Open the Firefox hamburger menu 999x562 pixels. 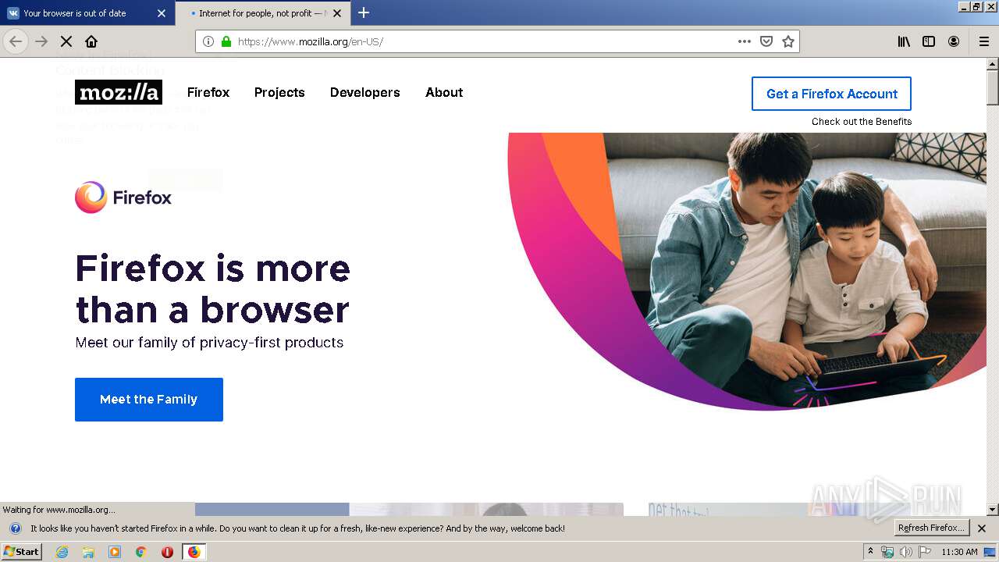(x=984, y=41)
